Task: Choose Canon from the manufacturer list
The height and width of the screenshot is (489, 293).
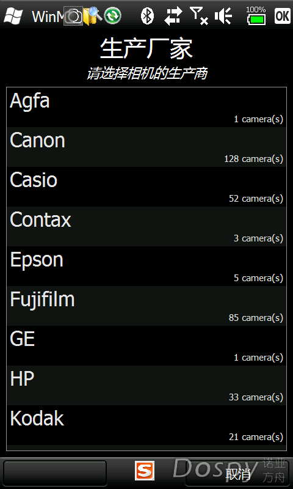Action: pos(146,147)
